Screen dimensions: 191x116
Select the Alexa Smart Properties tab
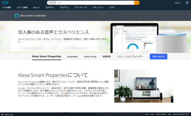46,57
